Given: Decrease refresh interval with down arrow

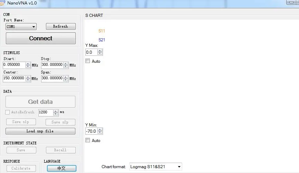Looking at the screenshot, I should [x=56, y=114].
